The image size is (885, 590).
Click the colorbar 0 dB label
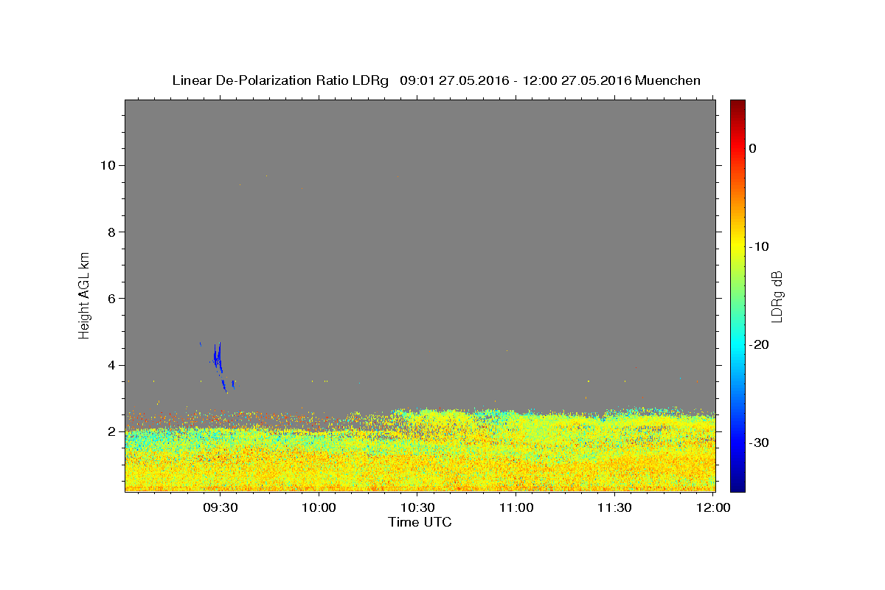click(752, 148)
